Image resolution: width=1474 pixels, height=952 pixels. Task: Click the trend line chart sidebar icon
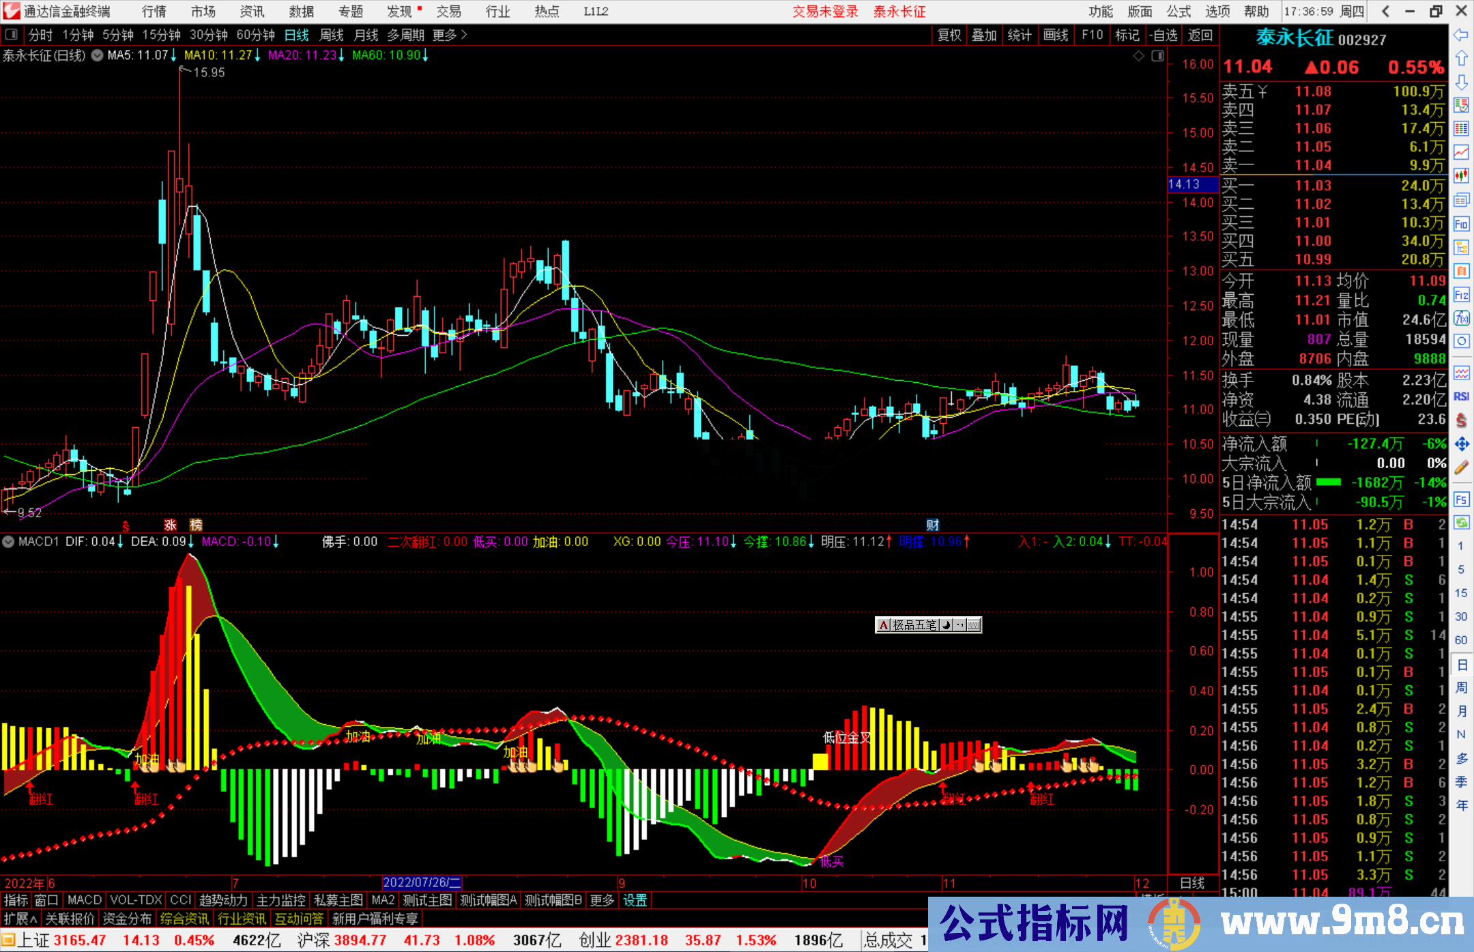click(x=1461, y=152)
